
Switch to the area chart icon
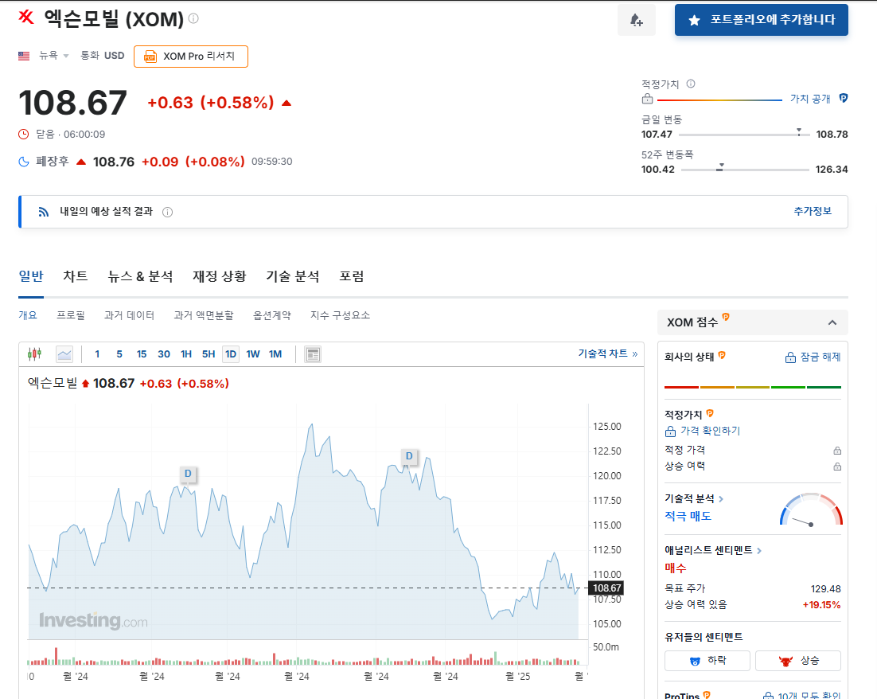click(64, 353)
